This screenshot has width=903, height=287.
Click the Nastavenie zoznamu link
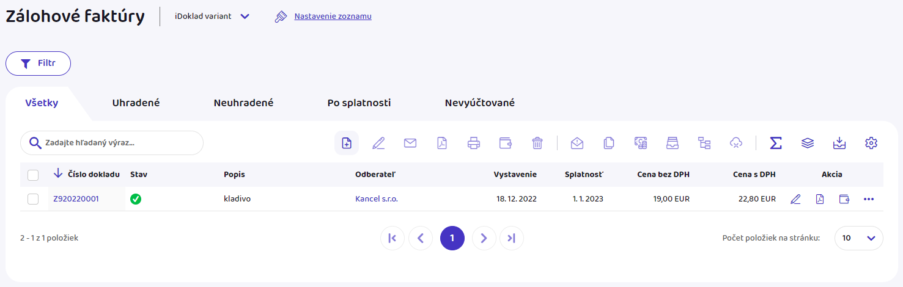(333, 16)
